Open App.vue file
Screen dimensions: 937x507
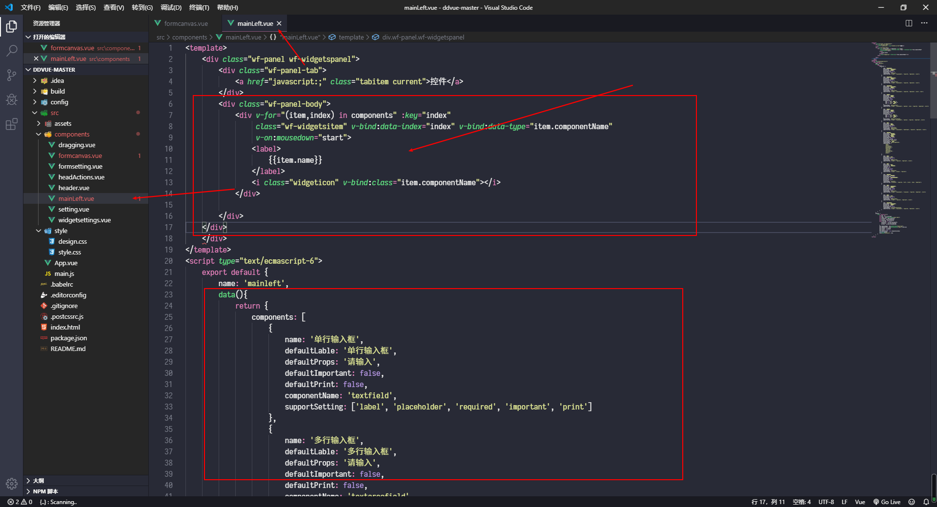click(86, 263)
